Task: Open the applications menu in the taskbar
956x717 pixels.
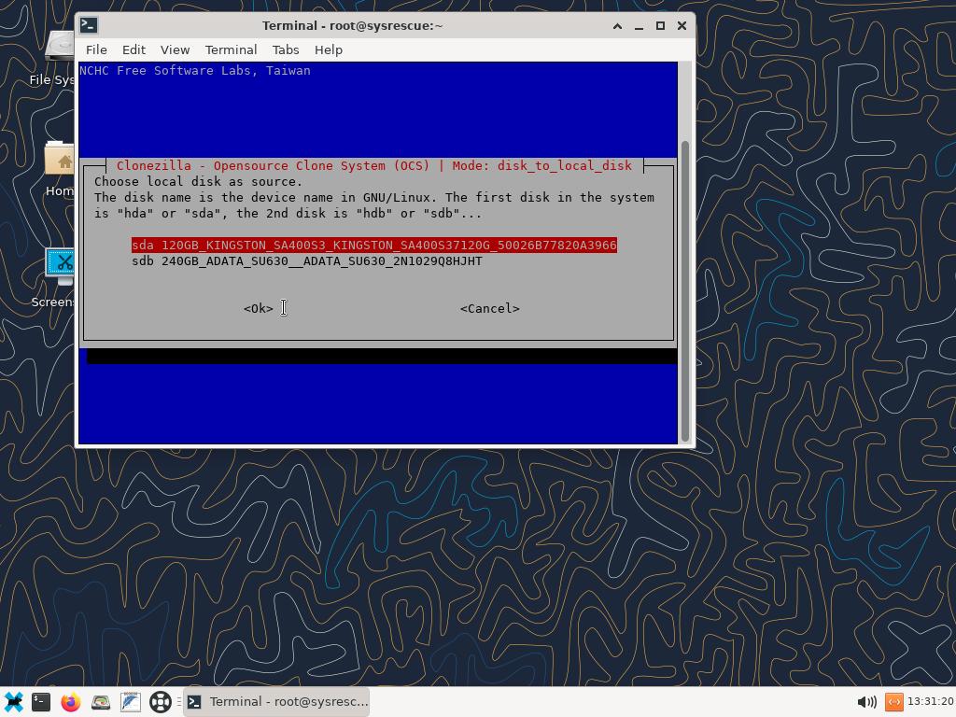Action: [x=13, y=701]
